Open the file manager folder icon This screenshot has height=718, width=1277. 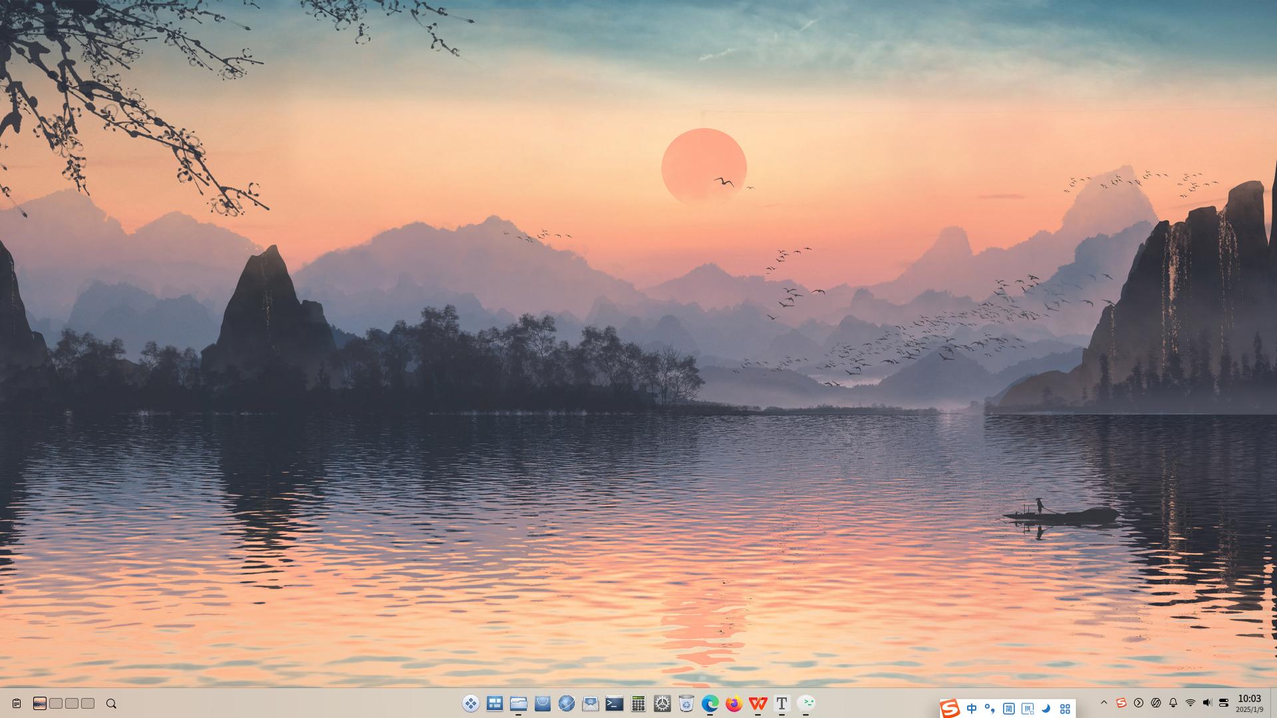click(519, 703)
